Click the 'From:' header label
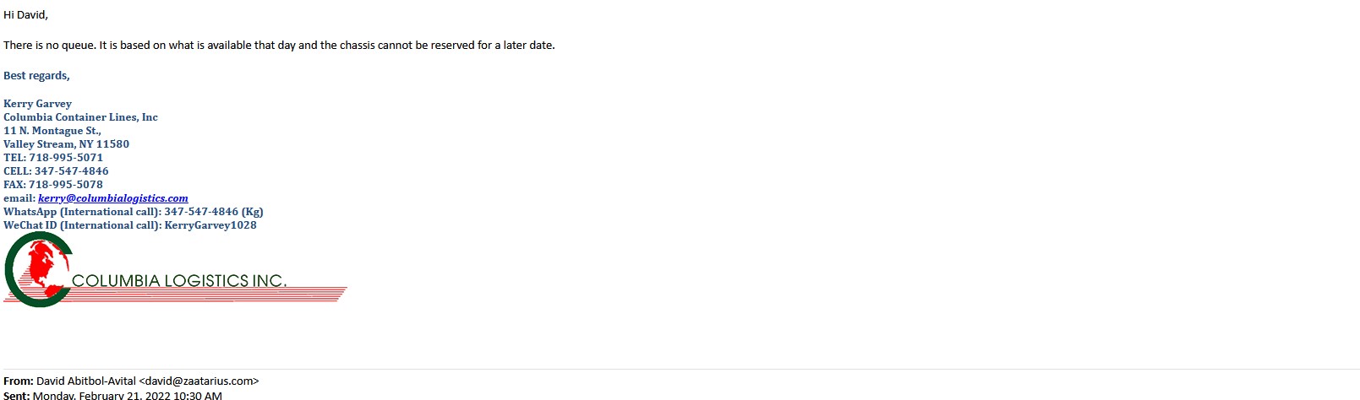The width and height of the screenshot is (1360, 400). click(x=18, y=381)
